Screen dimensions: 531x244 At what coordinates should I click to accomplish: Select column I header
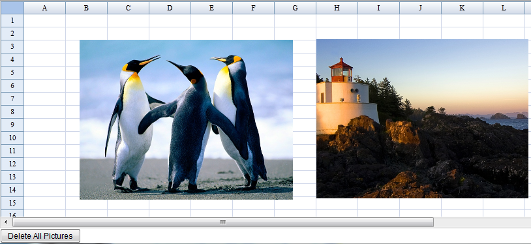tap(378, 8)
